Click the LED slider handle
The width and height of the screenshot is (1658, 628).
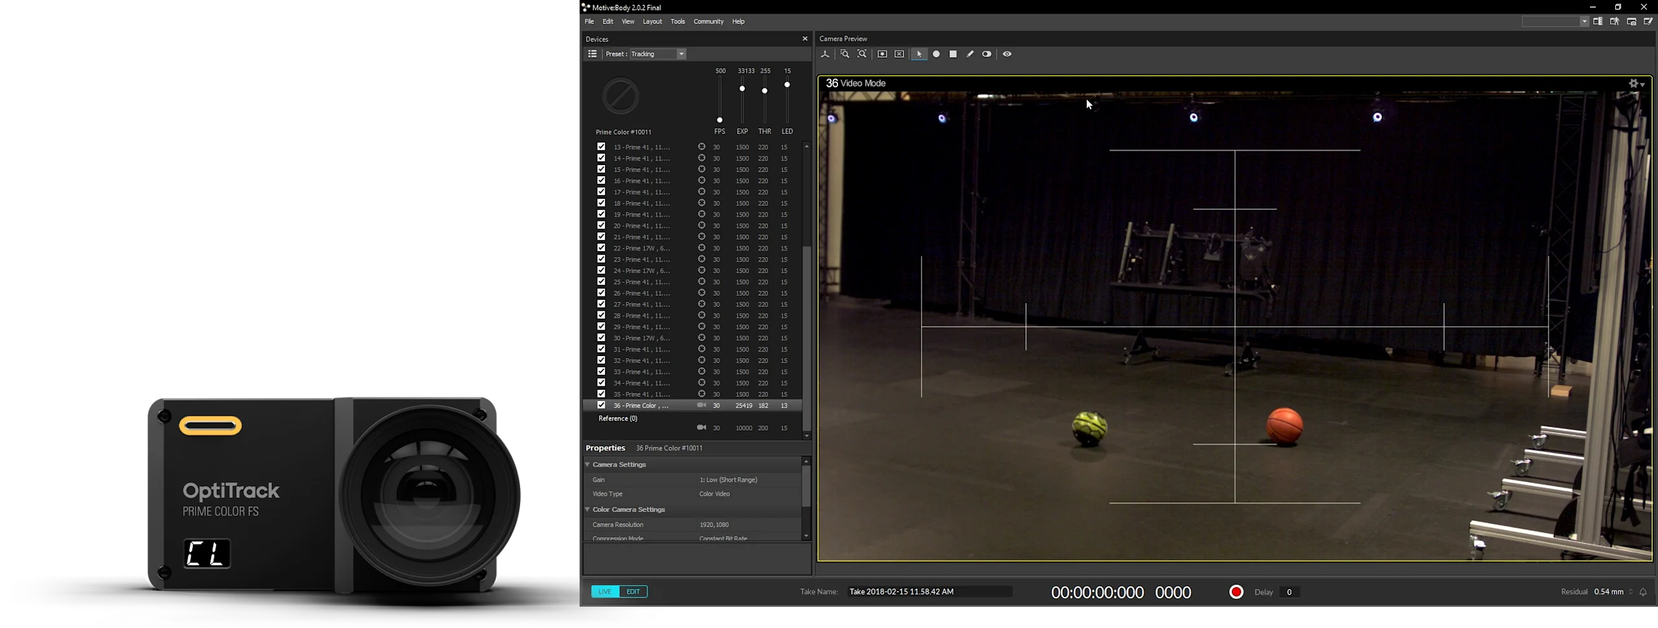[x=787, y=85]
